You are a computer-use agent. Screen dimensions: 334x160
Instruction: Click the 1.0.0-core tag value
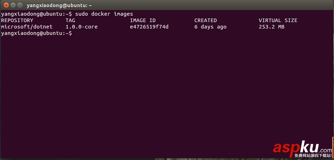coord(81,27)
